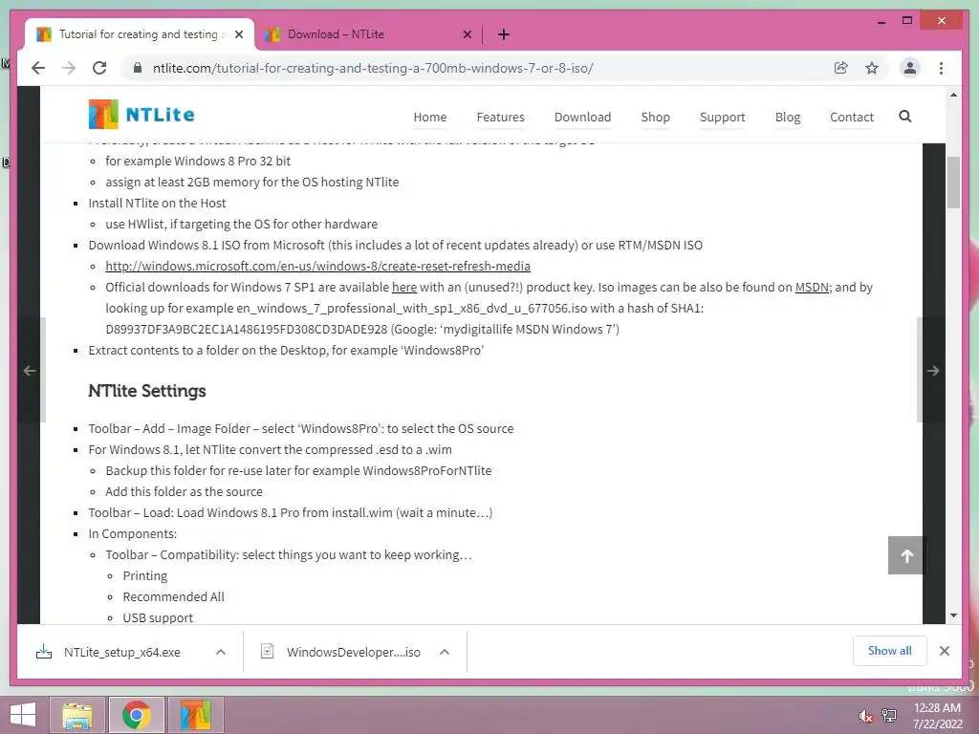The height and width of the screenshot is (734, 979).
Task: Open a new tab with the plus button
Action: [x=503, y=34]
